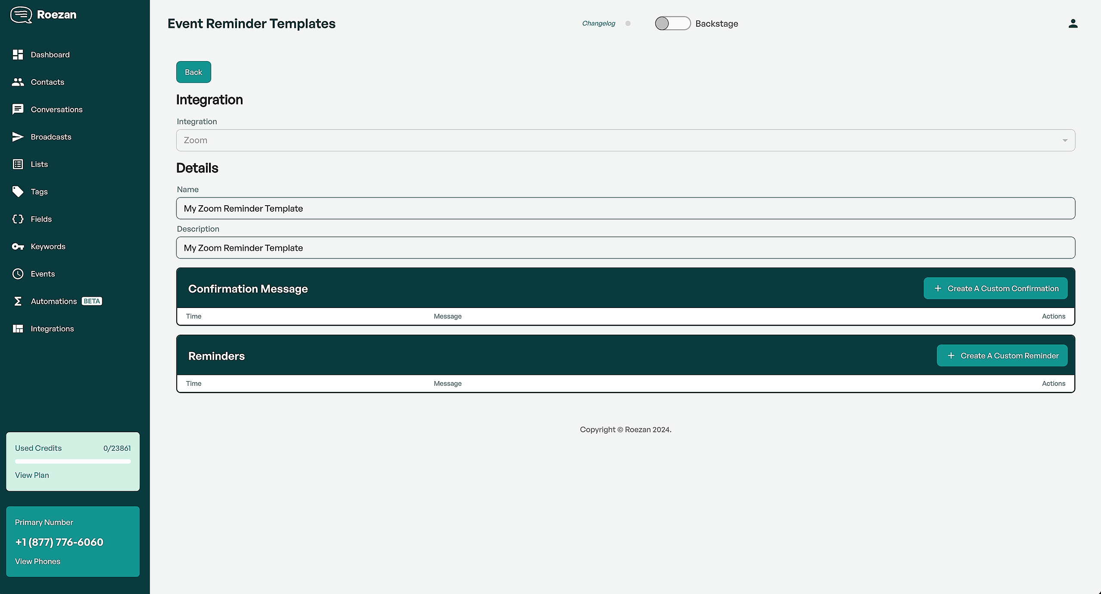The width and height of the screenshot is (1101, 594).
Task: Click the Used Credits progress bar
Action: coord(73,462)
